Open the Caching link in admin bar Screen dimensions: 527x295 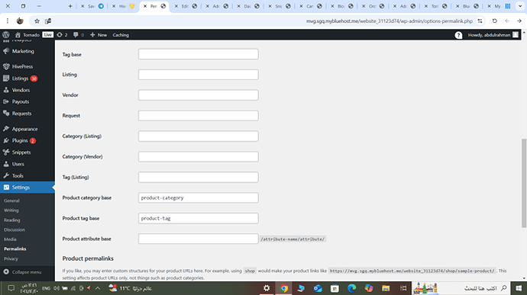[x=121, y=35]
